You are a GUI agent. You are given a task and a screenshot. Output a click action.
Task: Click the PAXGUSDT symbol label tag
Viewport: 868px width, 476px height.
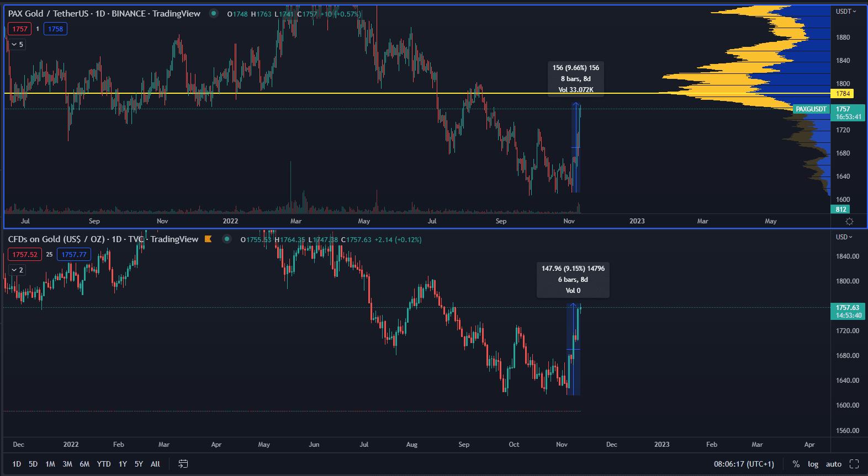pyautogui.click(x=811, y=109)
